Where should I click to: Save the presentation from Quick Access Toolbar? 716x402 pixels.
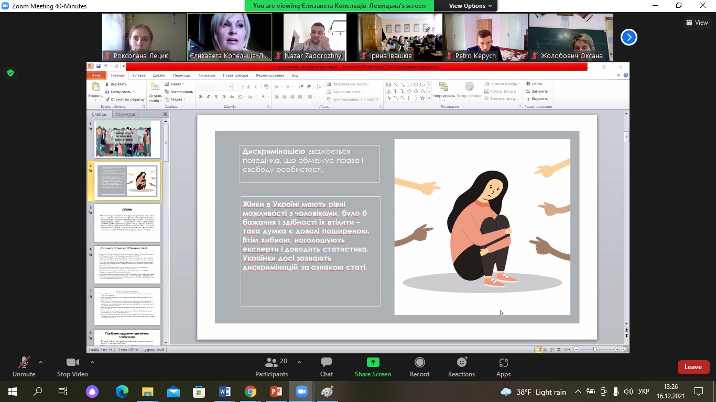tap(98, 66)
